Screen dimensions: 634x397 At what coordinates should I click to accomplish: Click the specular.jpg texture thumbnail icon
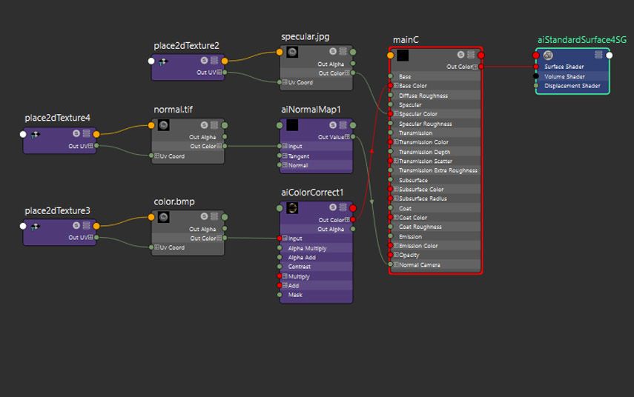(292, 52)
